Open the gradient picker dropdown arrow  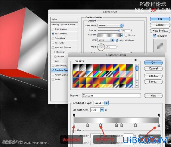(x=122, y=35)
